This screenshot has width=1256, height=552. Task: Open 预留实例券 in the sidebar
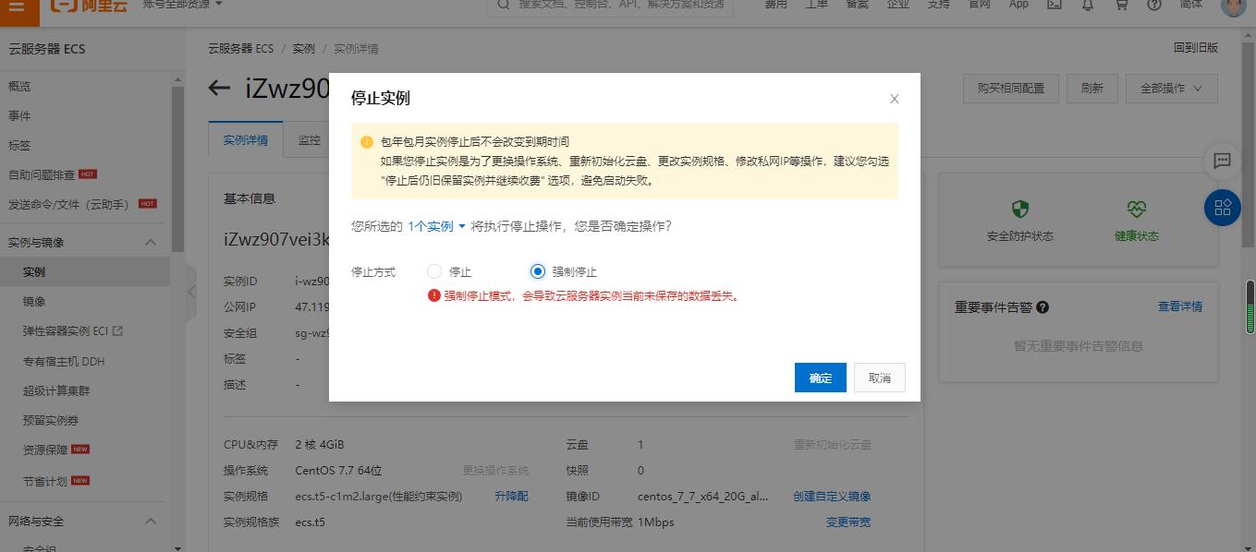click(x=51, y=421)
